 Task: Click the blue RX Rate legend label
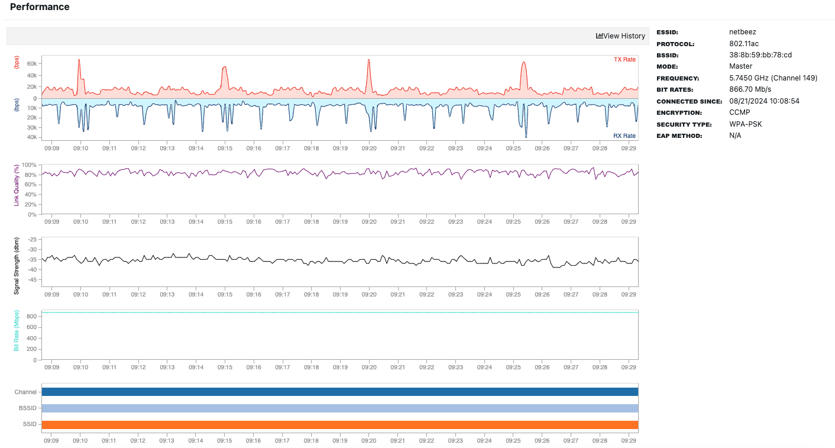click(624, 136)
